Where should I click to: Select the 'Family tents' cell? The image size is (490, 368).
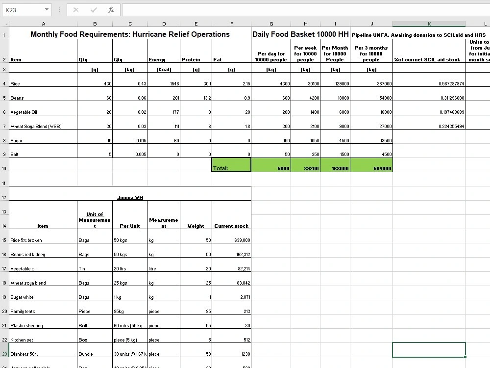[43, 308]
